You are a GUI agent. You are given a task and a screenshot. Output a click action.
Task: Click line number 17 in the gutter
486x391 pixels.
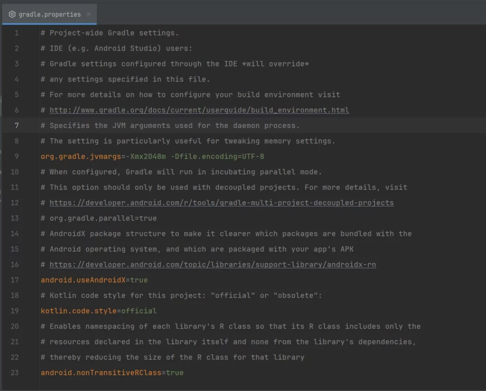[x=15, y=280]
